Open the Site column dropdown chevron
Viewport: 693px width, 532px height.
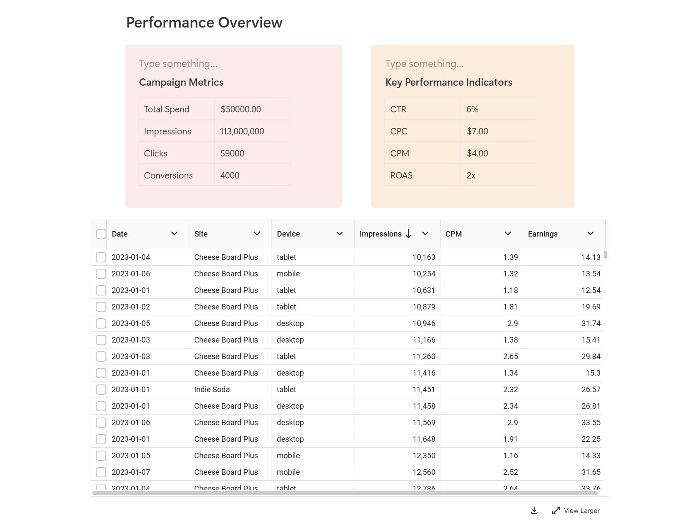coord(257,234)
